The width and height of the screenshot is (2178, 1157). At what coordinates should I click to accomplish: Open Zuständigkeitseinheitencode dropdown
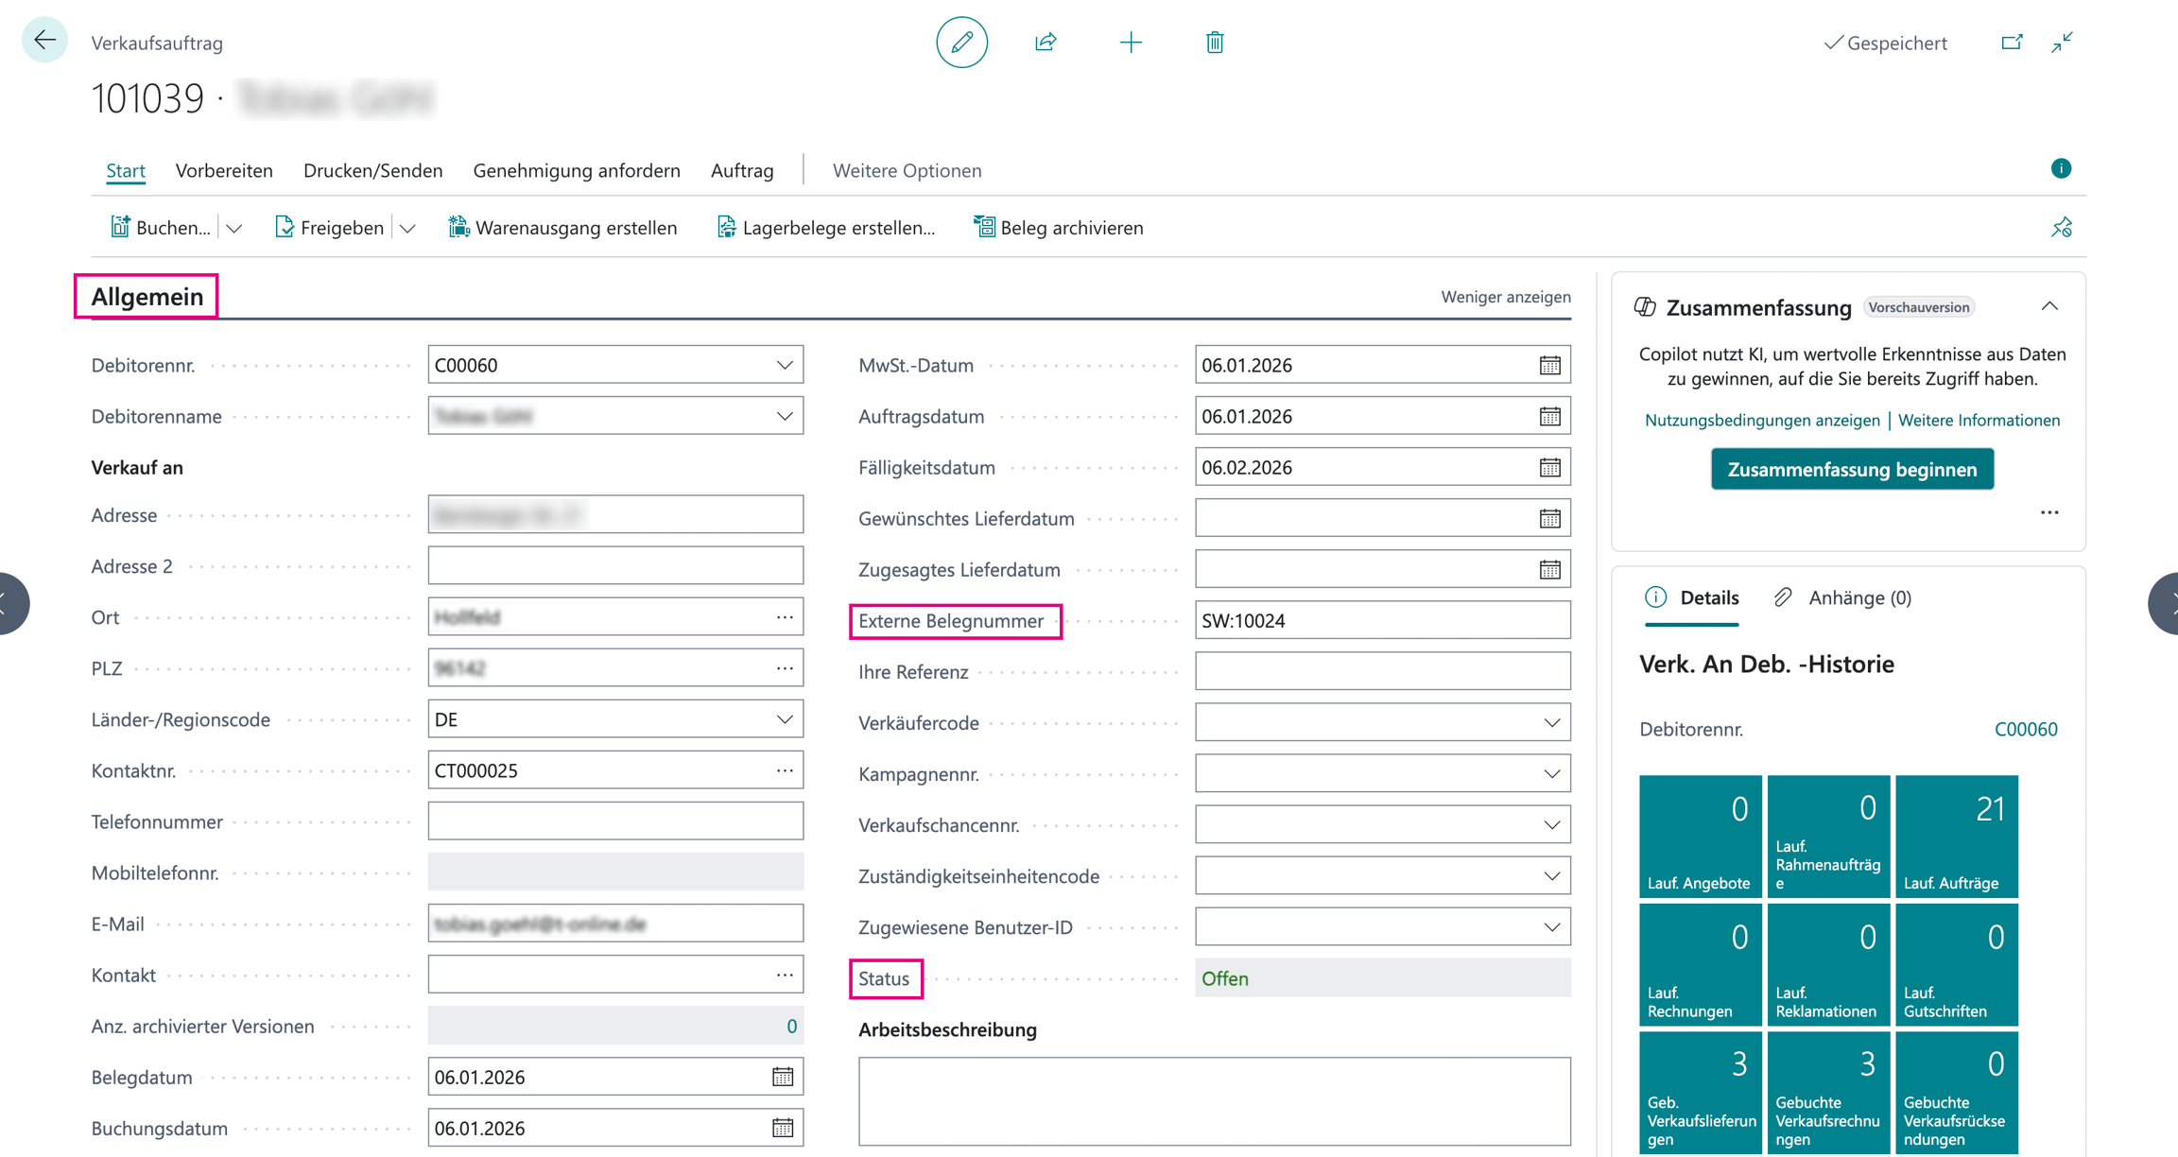[x=1551, y=876]
